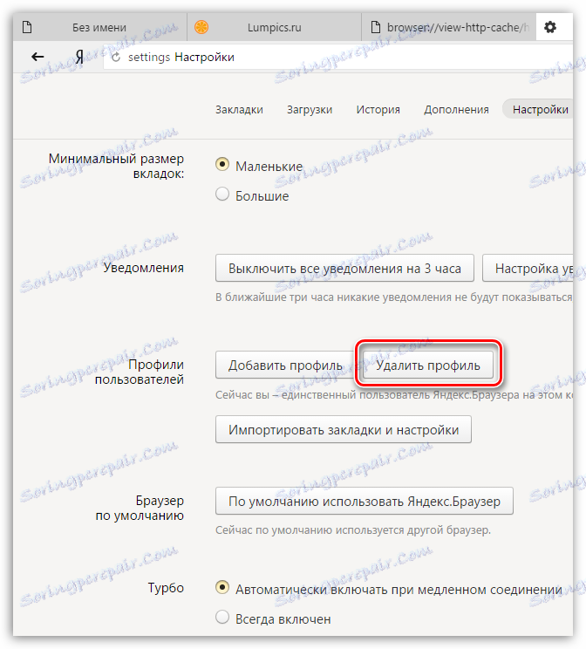Screen dimensions: 586x649
Task: Click the 'Турбо' label
Action: point(166,588)
